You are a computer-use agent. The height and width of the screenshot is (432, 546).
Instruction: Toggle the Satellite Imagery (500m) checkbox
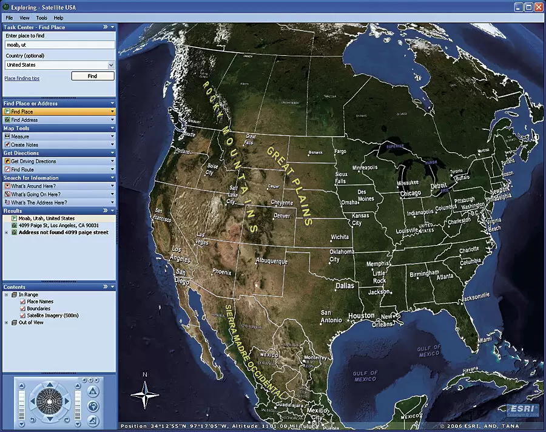[22, 316]
